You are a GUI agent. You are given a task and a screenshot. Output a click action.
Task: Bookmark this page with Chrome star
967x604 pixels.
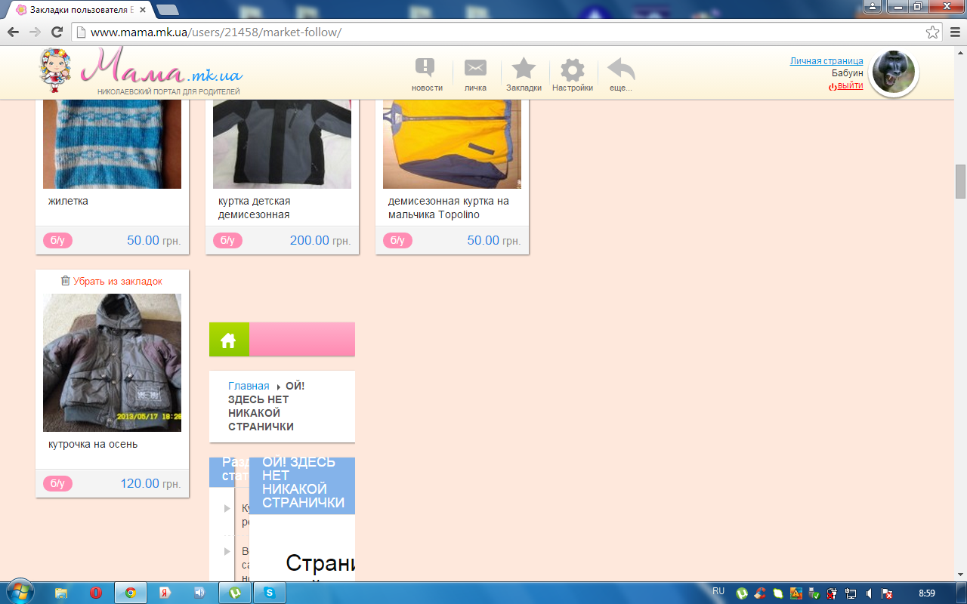pos(933,32)
